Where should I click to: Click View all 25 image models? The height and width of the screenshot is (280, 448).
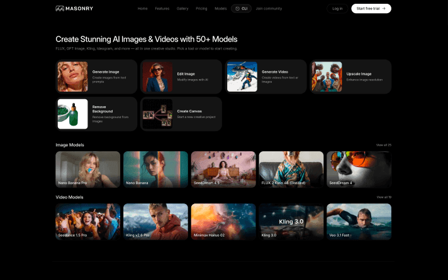click(x=384, y=145)
